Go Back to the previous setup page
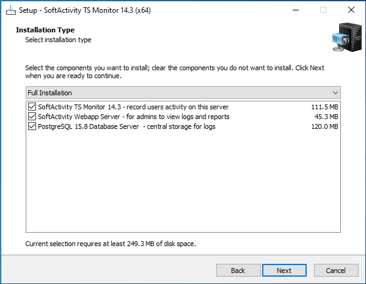The width and height of the screenshot is (366, 284). pos(238,270)
